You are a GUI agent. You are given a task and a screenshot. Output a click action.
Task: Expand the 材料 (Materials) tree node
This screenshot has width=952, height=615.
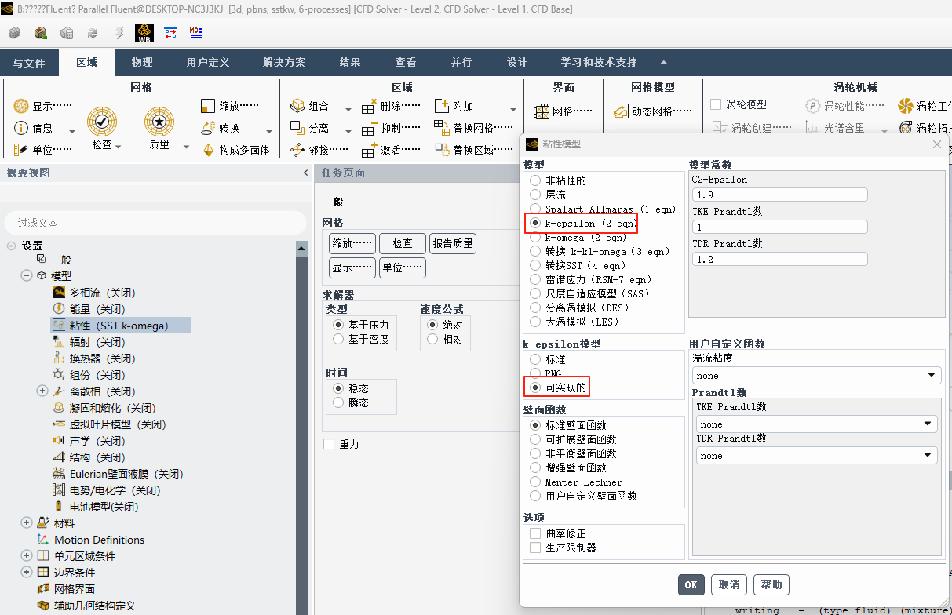pos(27,523)
